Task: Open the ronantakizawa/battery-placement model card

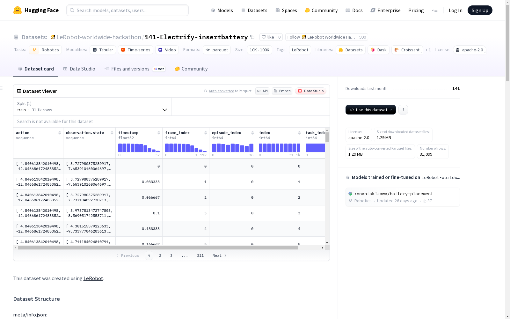Action: point(403,197)
